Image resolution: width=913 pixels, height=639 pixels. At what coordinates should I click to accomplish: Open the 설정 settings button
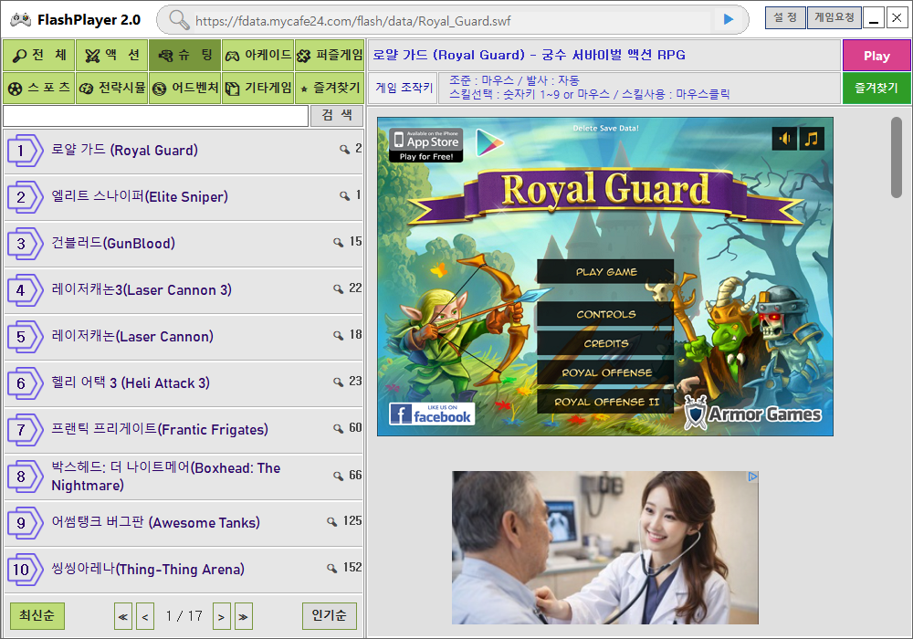tap(785, 18)
